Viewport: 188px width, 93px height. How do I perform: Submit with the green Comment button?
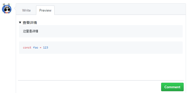click(x=172, y=87)
